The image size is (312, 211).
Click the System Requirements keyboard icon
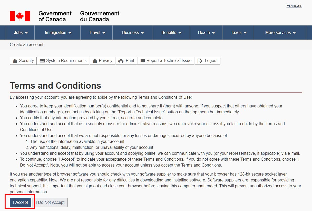(x=42, y=61)
